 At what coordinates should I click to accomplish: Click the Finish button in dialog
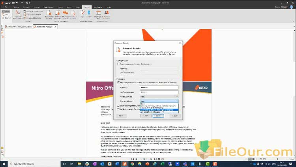point(158,116)
